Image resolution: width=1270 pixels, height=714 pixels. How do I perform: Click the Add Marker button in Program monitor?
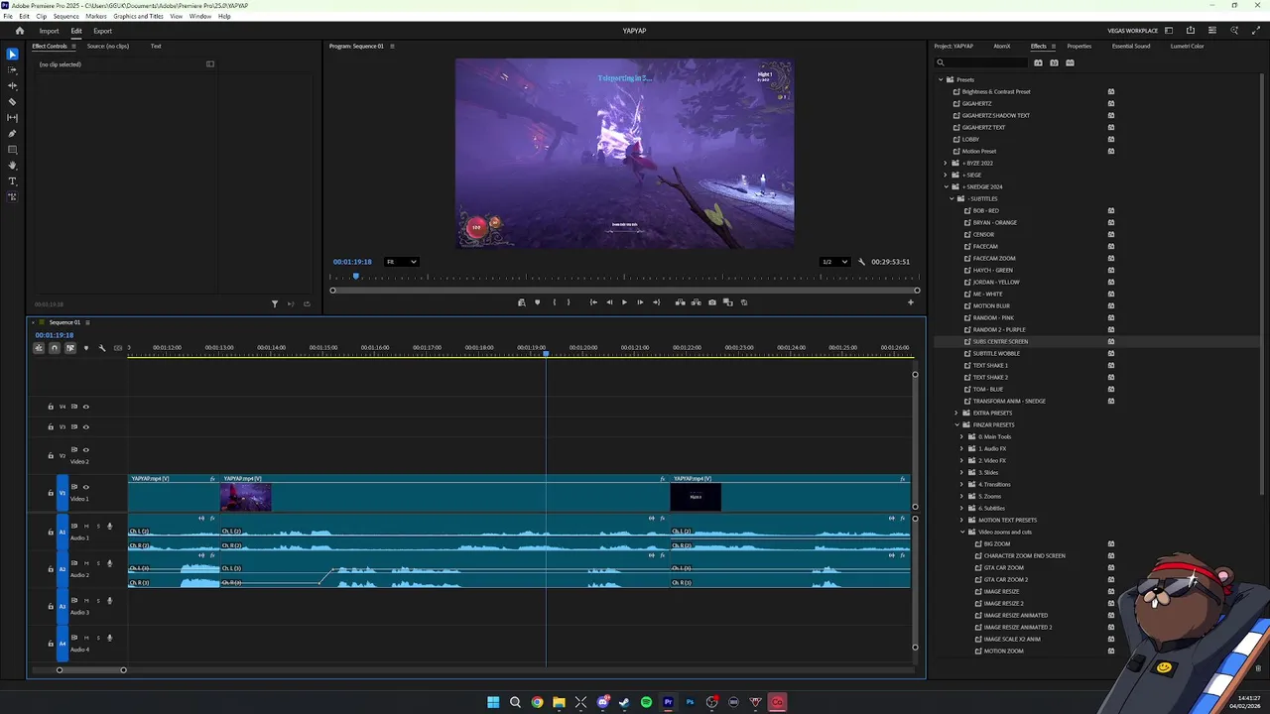tap(537, 302)
